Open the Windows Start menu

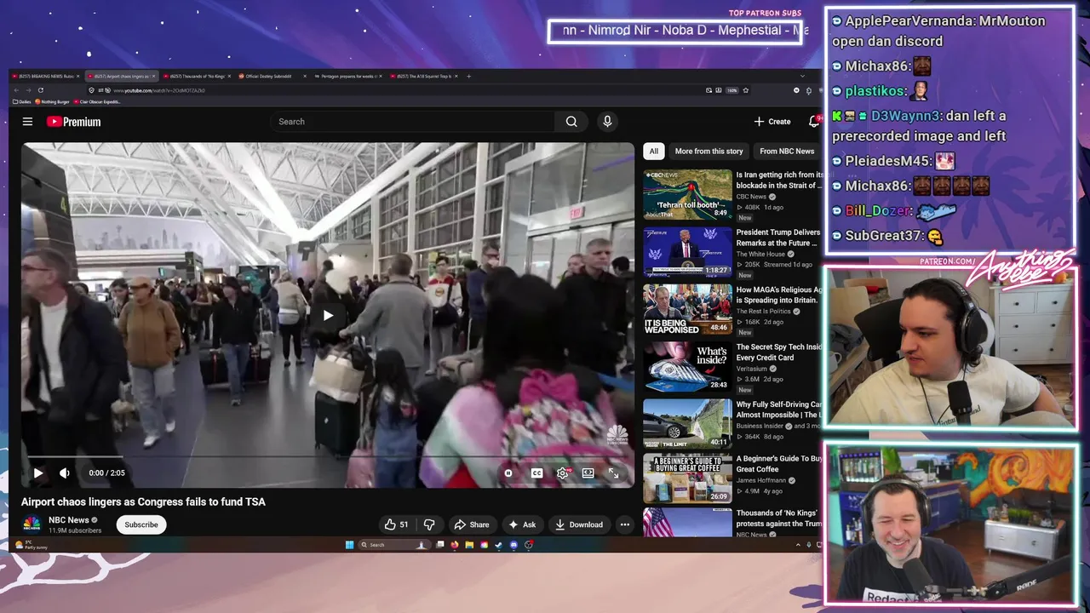click(x=349, y=545)
